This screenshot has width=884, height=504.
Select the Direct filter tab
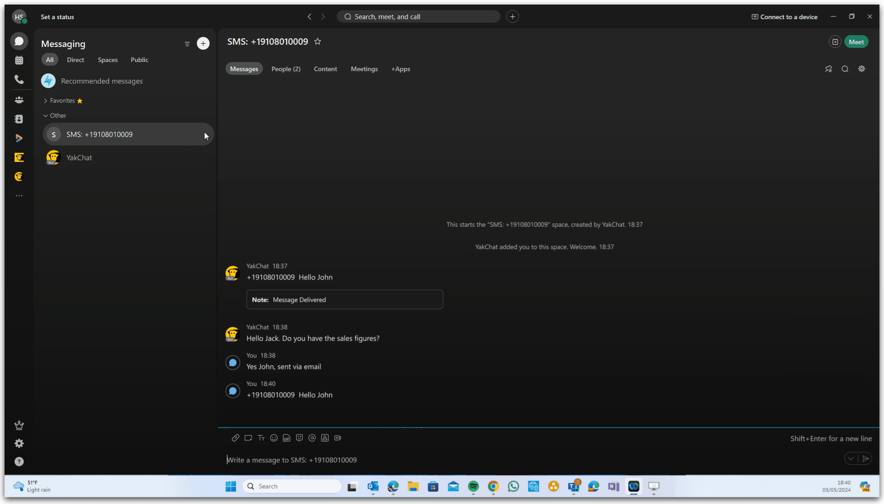[76, 60]
